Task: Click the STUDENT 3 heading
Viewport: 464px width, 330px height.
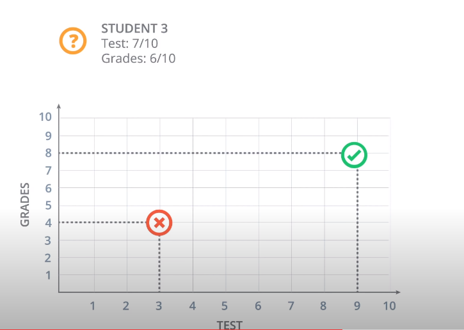Action: (x=134, y=29)
